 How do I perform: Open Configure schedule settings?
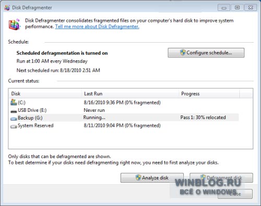pyautogui.click(x=206, y=53)
